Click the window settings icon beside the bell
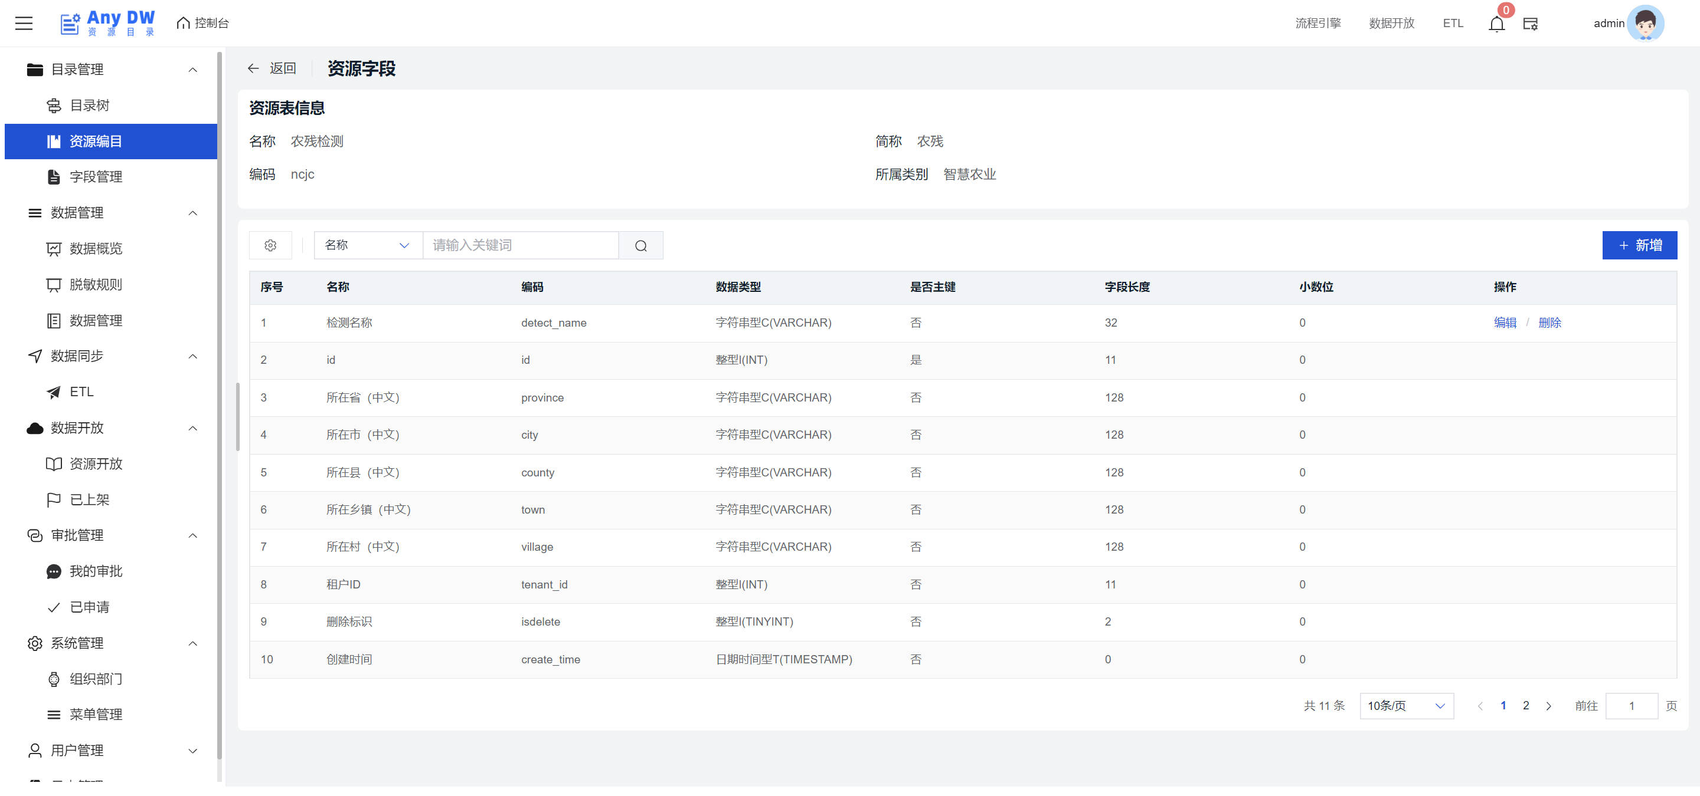 [1530, 24]
